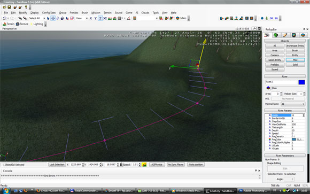Select the Rotate object tool
The width and height of the screenshot is (310, 194).
point(58,18)
